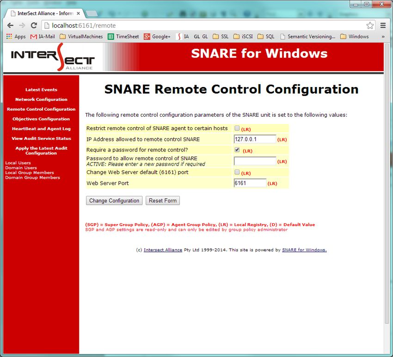The width and height of the screenshot is (393, 357).
Task: Uncheck Require a password for remote control
Action: [x=237, y=150]
